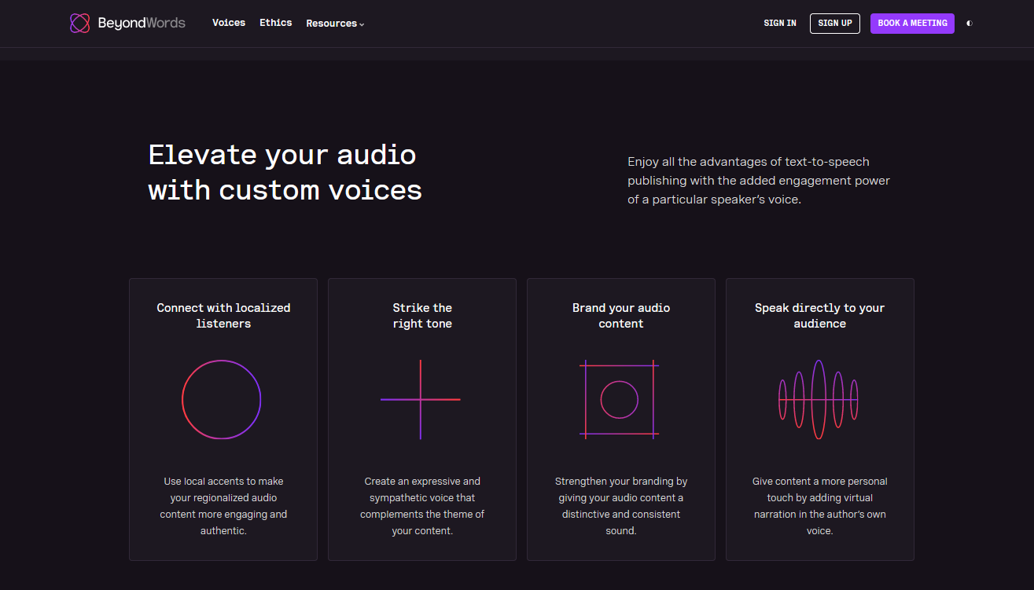The image size is (1034, 590).
Task: Click the crosshair icon under Strike the right tone
Action: (421, 400)
